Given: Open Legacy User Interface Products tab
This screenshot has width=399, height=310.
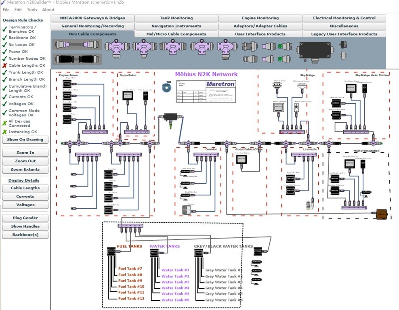Looking at the screenshot, I should coord(344,34).
